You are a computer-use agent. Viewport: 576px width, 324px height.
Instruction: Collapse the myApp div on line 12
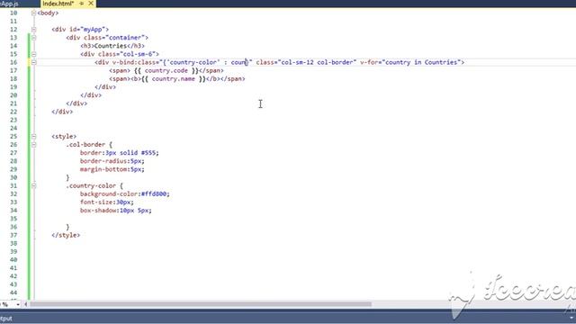click(33, 30)
